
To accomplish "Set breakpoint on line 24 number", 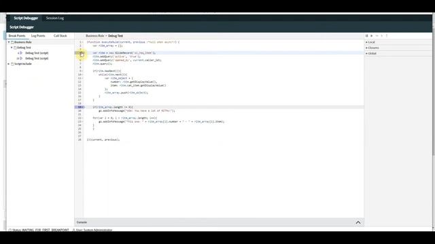I will pyautogui.click(x=80, y=125).
